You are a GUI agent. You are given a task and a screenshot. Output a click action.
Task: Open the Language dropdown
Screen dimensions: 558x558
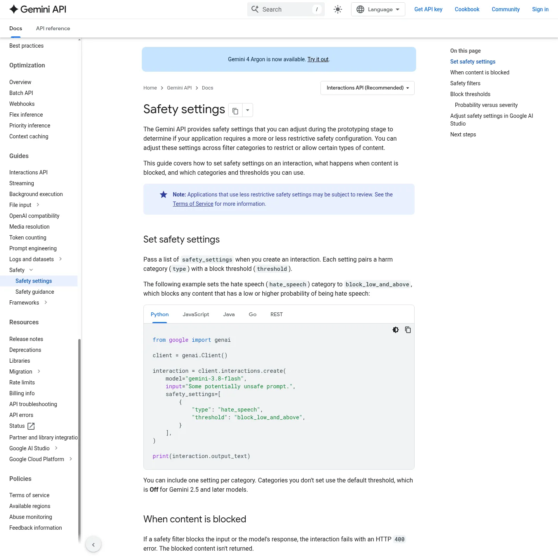pos(378,9)
